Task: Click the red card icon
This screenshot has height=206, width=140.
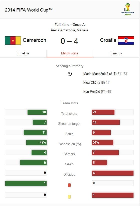Action: pos(69,185)
